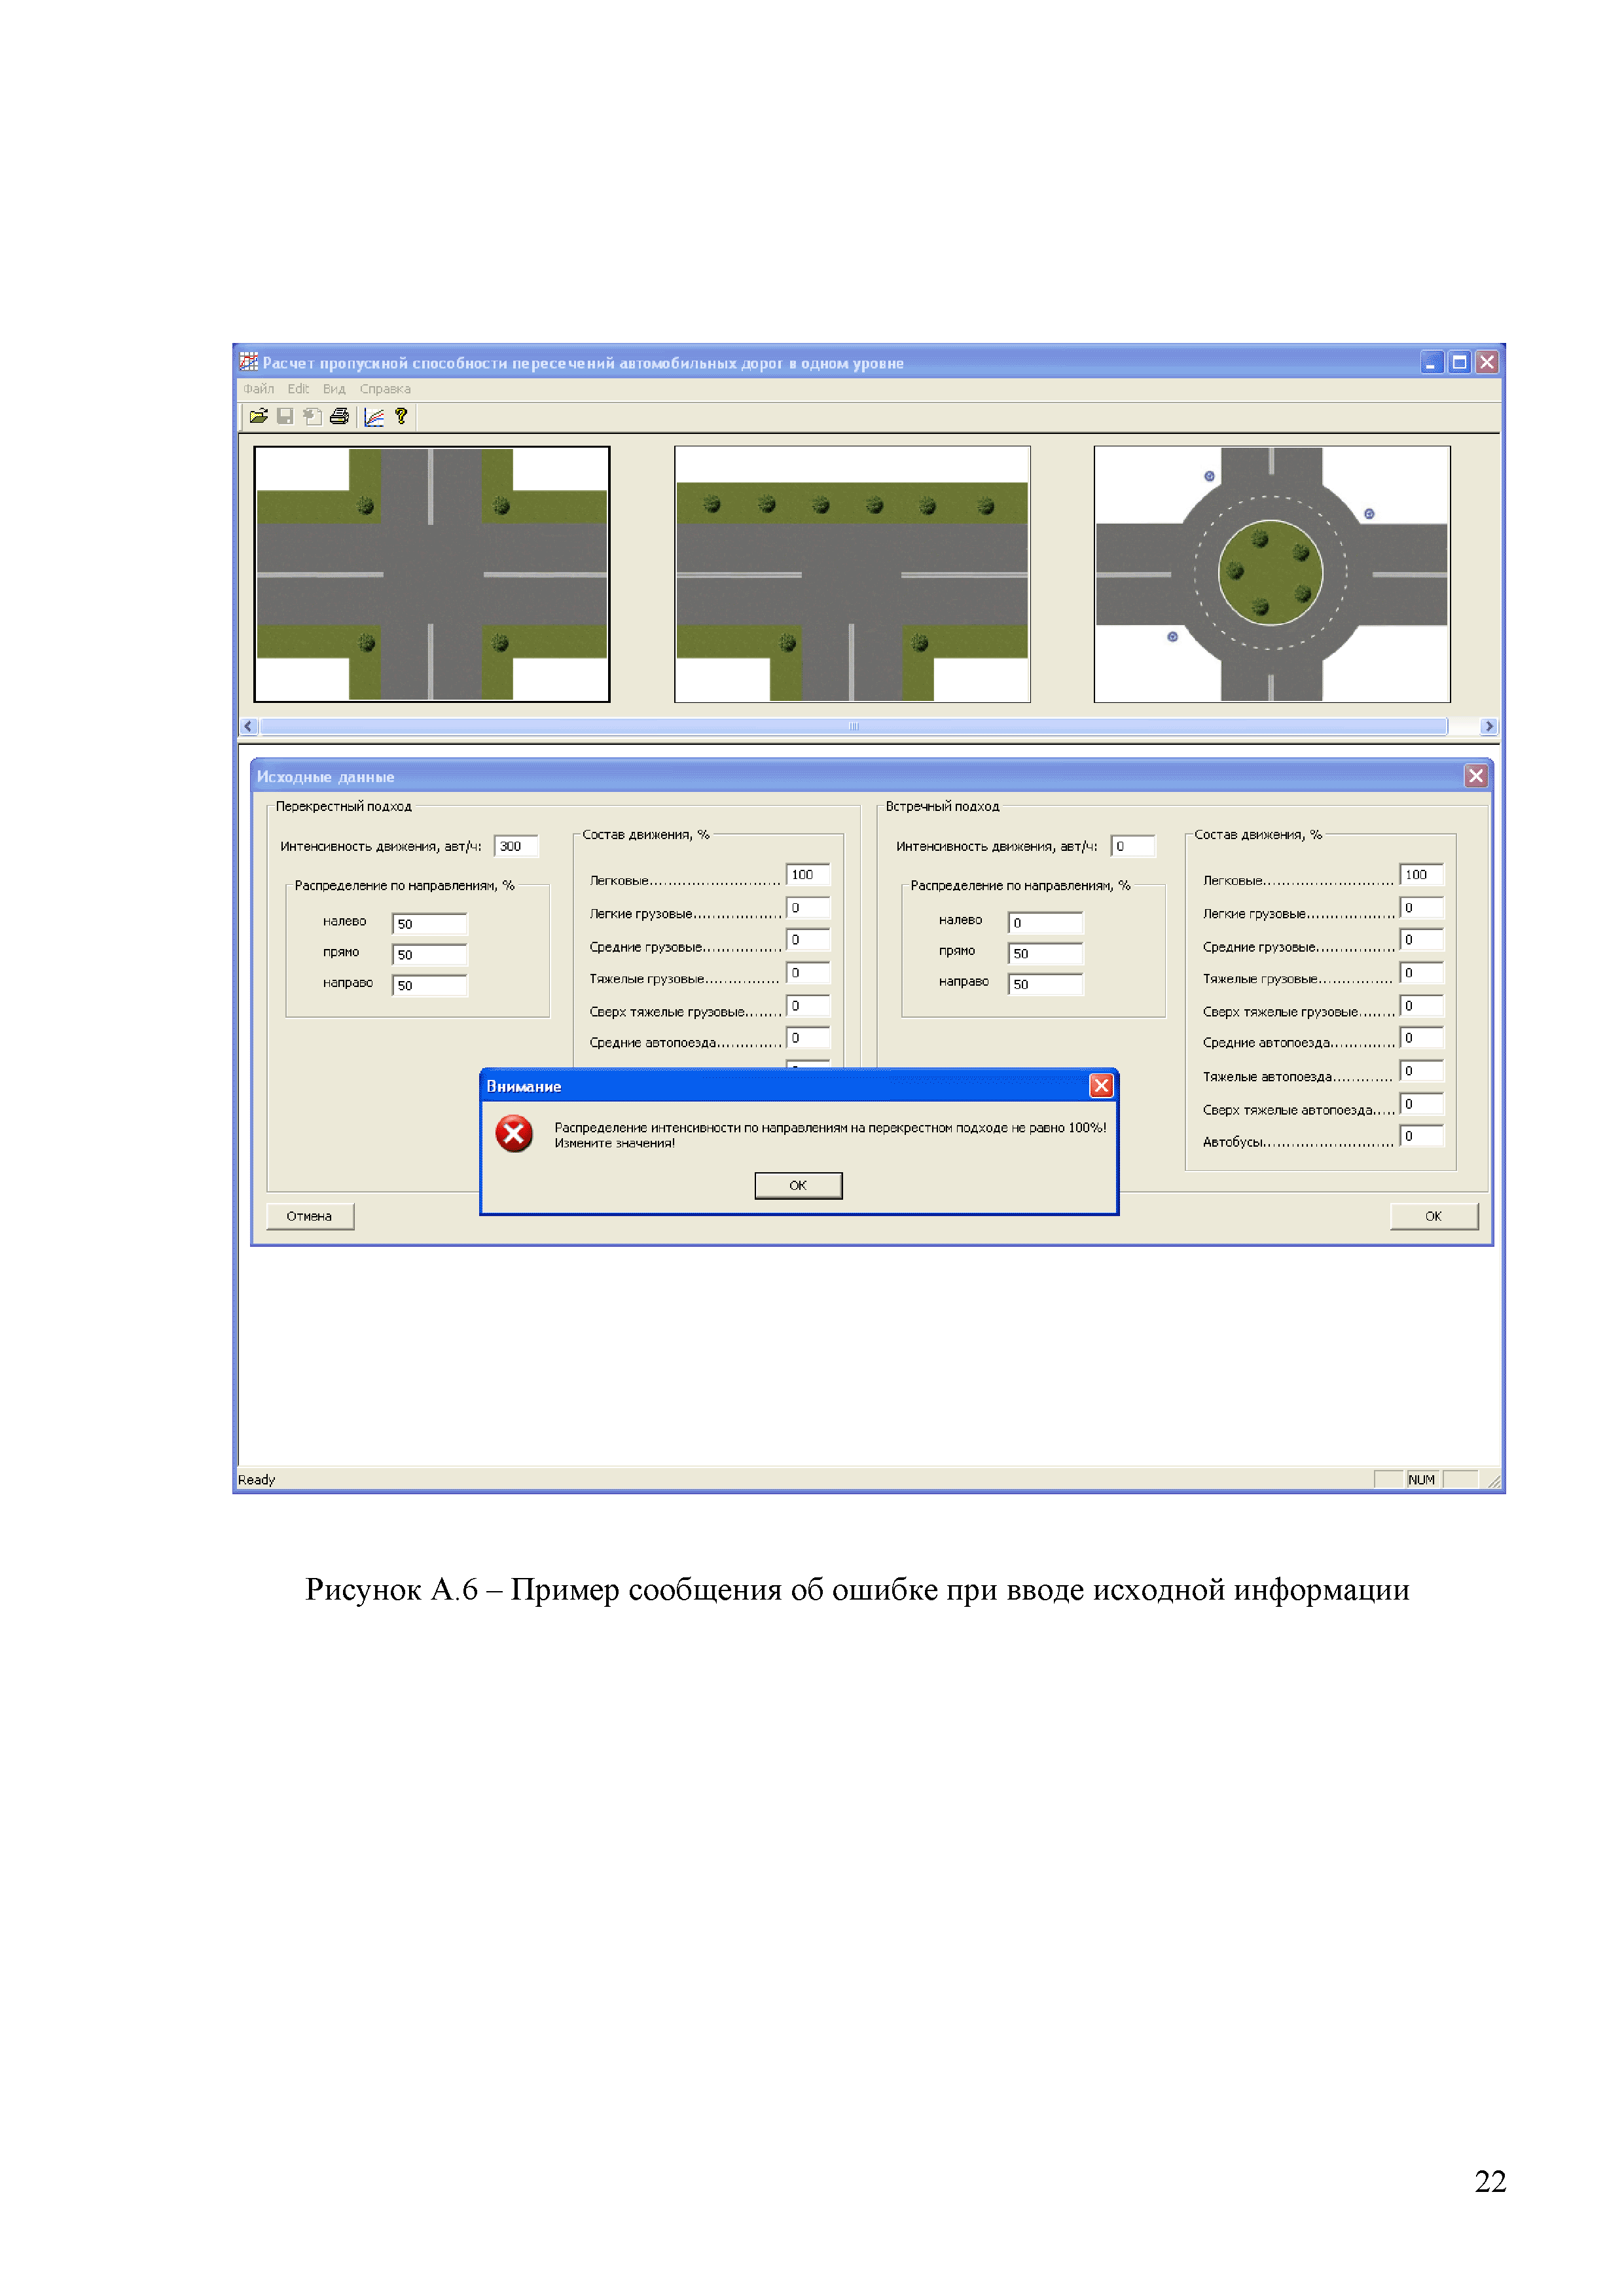
Task: Click Тяжелые грузовые field in Встречный подход
Action: 1422,973
